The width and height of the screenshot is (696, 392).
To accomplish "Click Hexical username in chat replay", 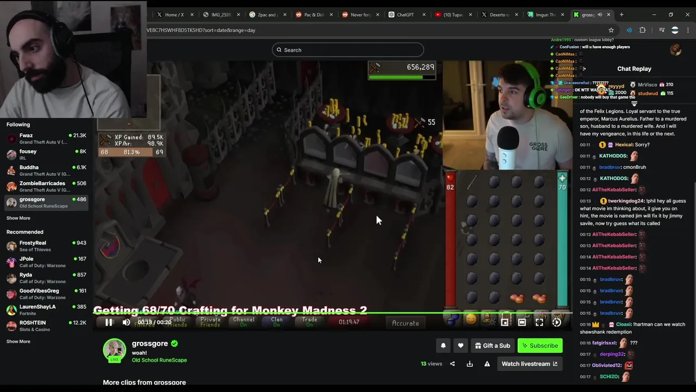I will [x=624, y=145].
